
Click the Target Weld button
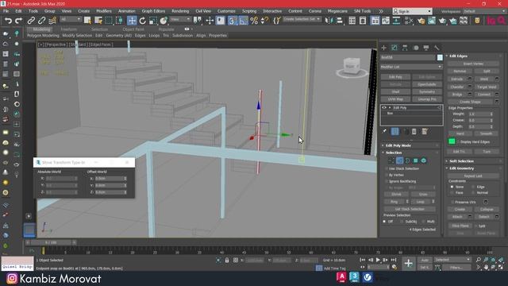click(x=487, y=87)
